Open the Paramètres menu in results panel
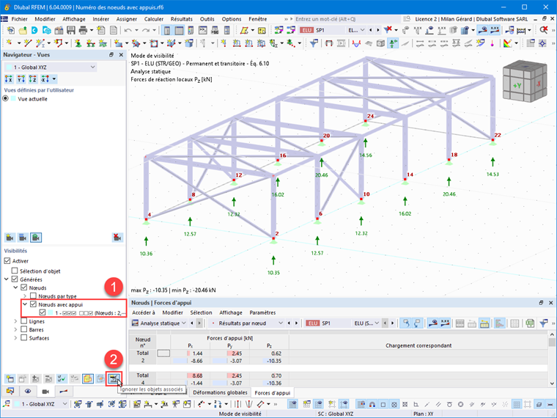 [262, 312]
